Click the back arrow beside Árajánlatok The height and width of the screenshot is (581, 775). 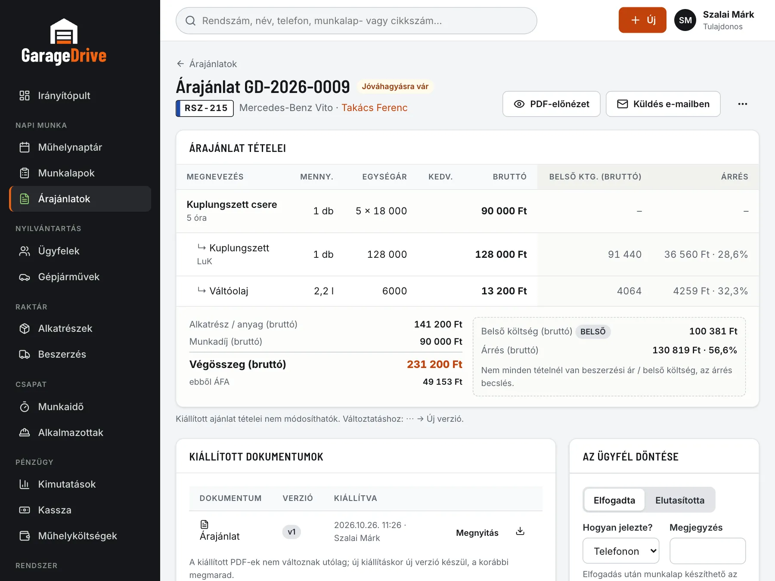[x=180, y=64]
